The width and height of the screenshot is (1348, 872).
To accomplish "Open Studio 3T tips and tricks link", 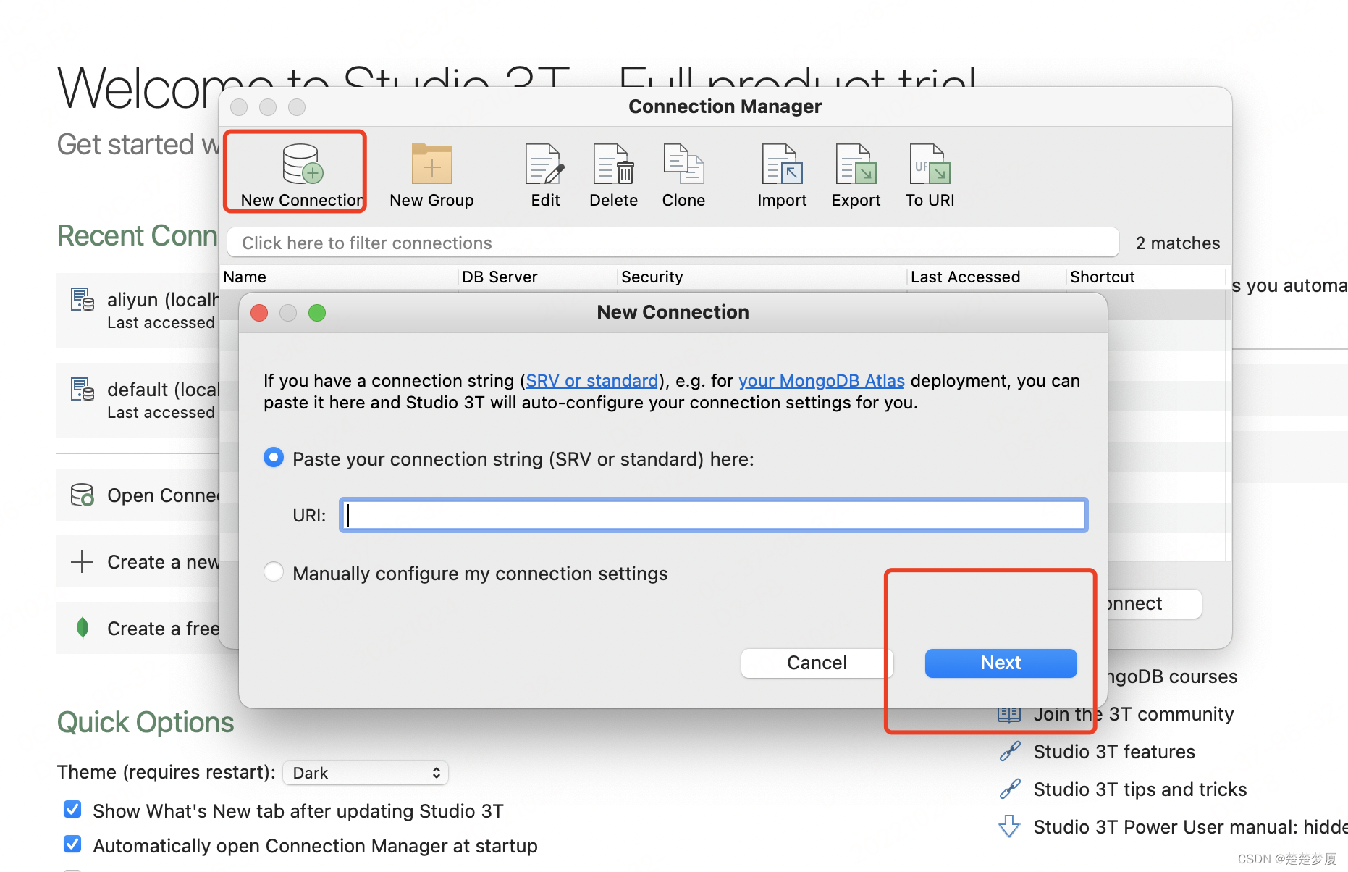I will 1140,789.
